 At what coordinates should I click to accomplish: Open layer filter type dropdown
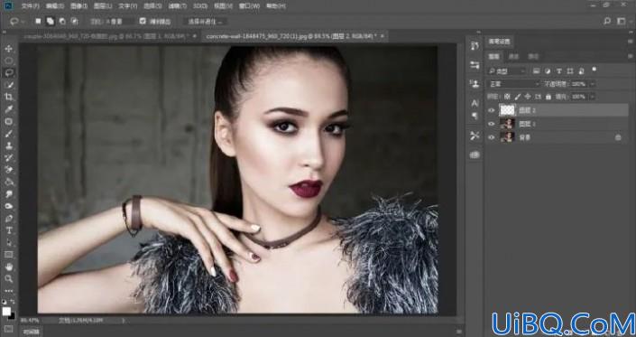[507, 71]
